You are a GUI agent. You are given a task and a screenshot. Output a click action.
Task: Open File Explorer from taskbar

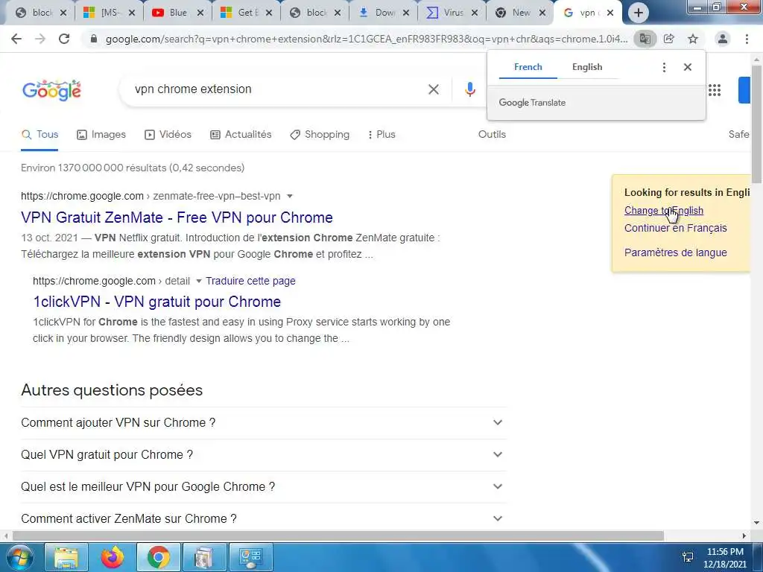(66, 557)
